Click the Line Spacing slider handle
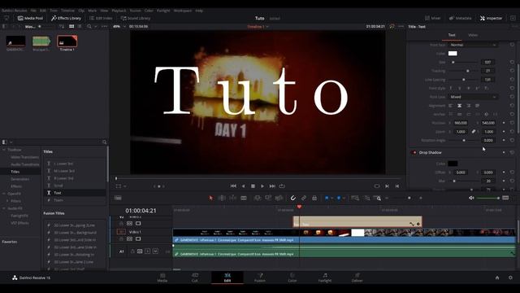The image size is (520, 293). click(x=464, y=80)
